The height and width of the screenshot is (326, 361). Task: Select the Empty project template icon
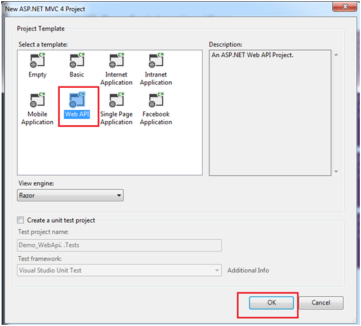click(x=38, y=60)
